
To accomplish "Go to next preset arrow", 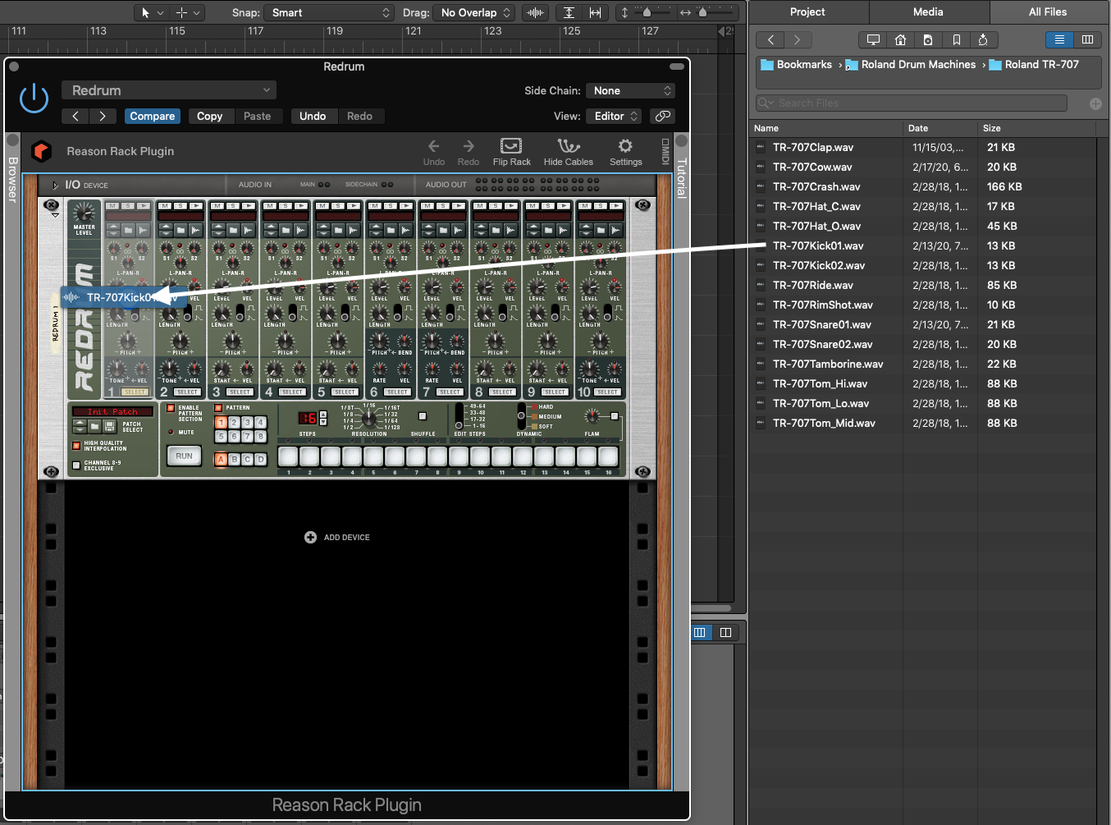I will (x=103, y=116).
